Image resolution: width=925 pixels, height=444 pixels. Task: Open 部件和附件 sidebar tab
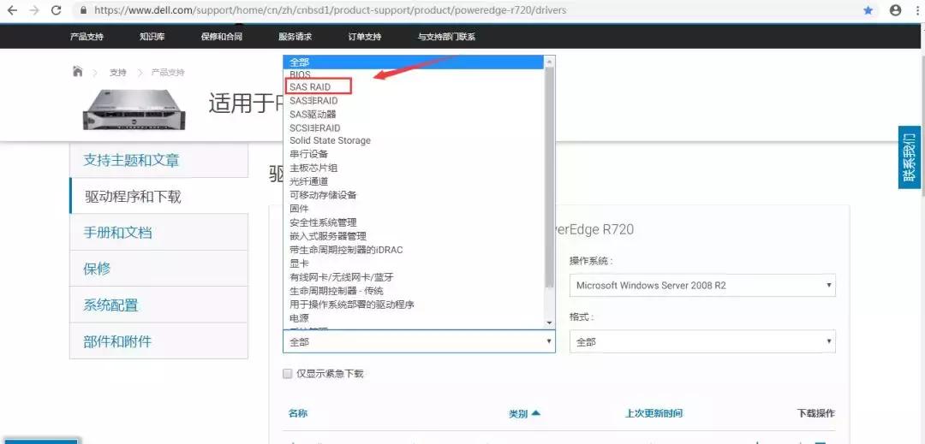click(x=158, y=341)
